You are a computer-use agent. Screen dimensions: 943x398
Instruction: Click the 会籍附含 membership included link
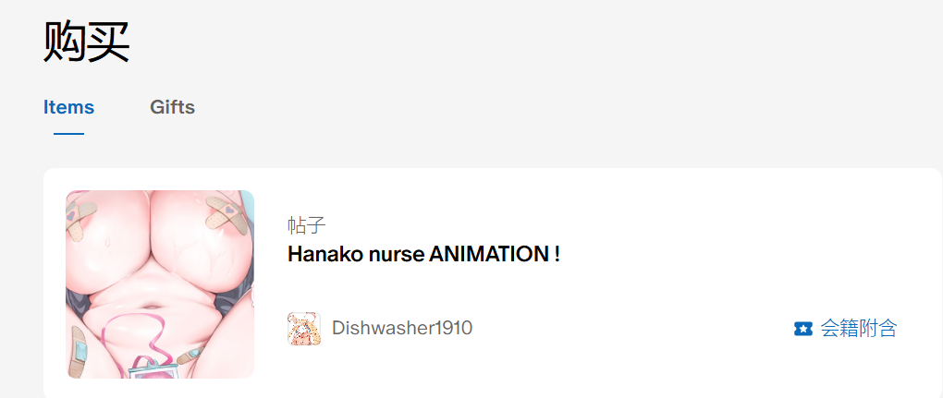pos(845,329)
